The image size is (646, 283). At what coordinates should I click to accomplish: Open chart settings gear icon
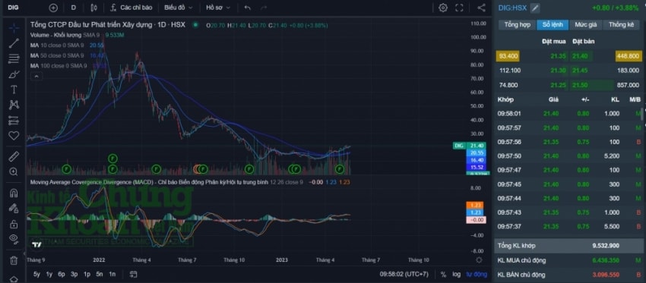pyautogui.click(x=443, y=8)
